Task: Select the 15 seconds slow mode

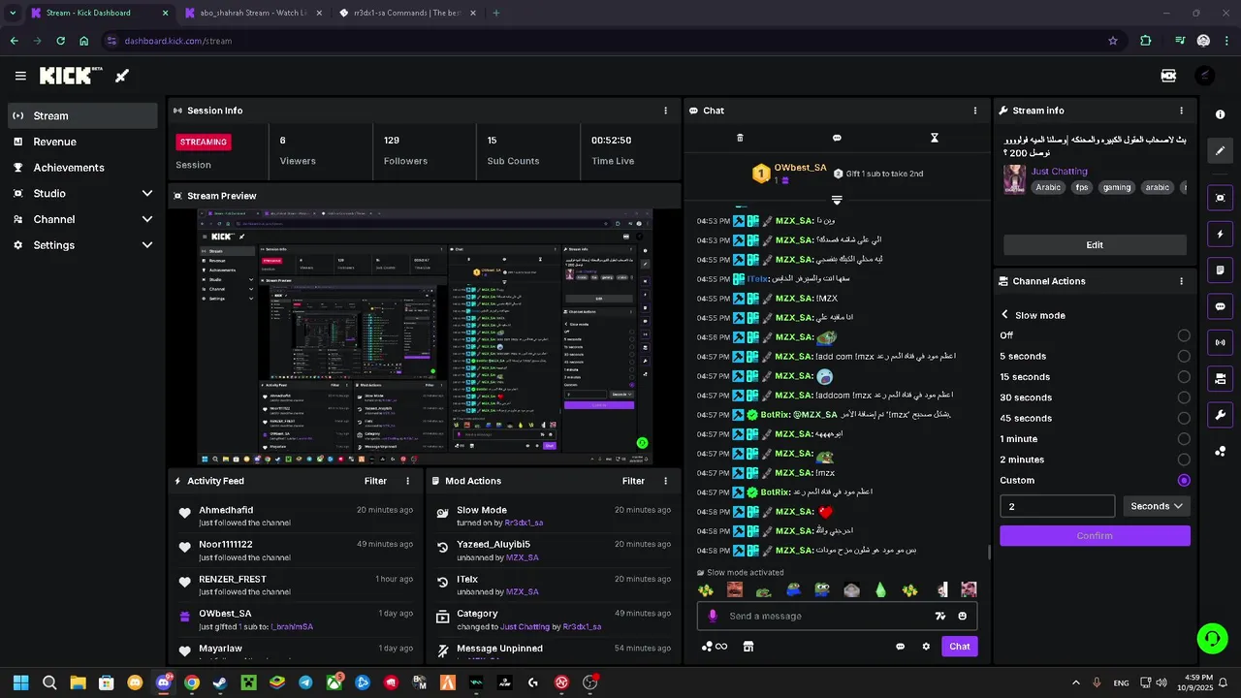Action: [1184, 377]
